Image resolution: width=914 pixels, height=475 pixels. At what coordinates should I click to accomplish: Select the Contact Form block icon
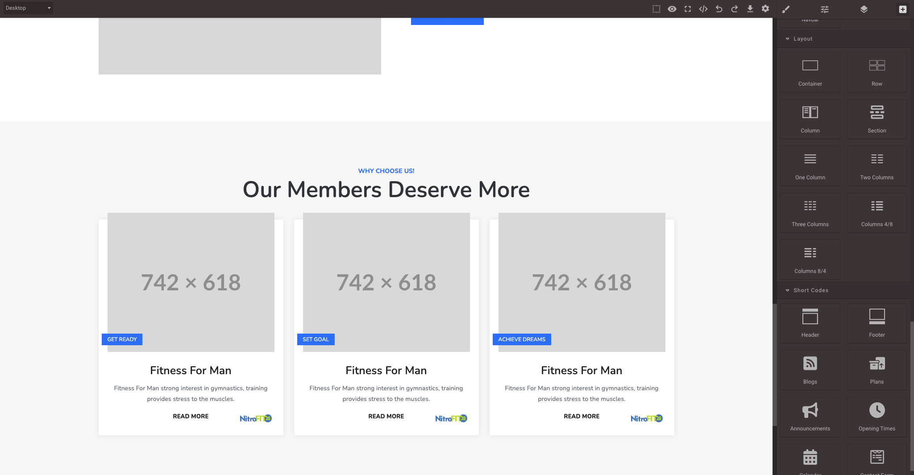(877, 457)
